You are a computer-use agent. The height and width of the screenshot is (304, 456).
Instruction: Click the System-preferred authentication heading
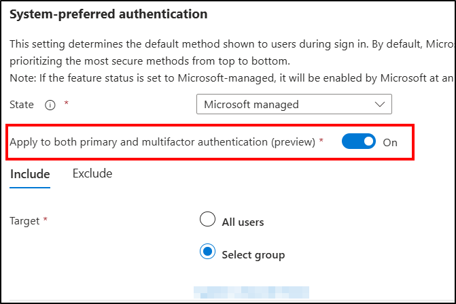(x=109, y=13)
